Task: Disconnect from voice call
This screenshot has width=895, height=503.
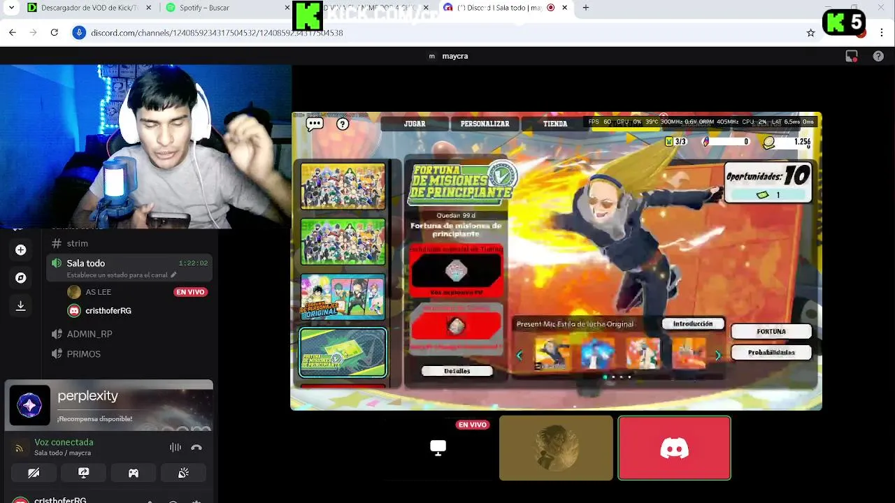Action: 196,447
